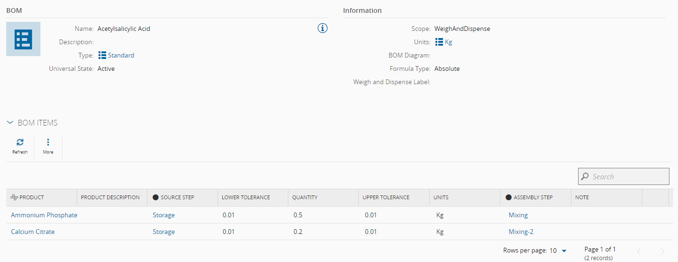
Task: Click in the BOM items Search field
Action: 628,176
